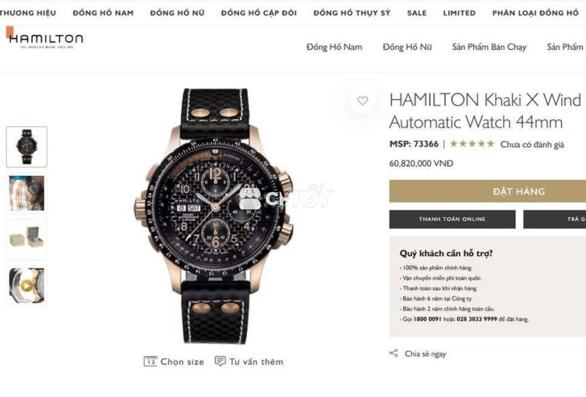This screenshot has width=586, height=397.
Task: Open the LIMITED menu item
Action: [x=459, y=13]
